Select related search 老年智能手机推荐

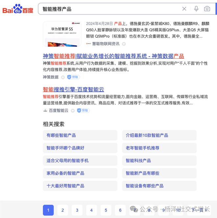pyautogui.click(x=159, y=148)
